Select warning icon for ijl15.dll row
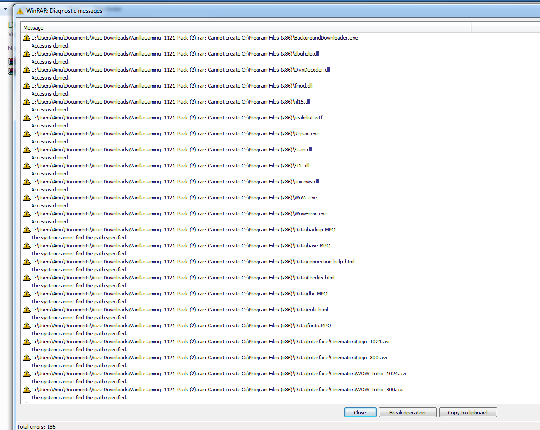The width and height of the screenshot is (540, 430). point(26,101)
